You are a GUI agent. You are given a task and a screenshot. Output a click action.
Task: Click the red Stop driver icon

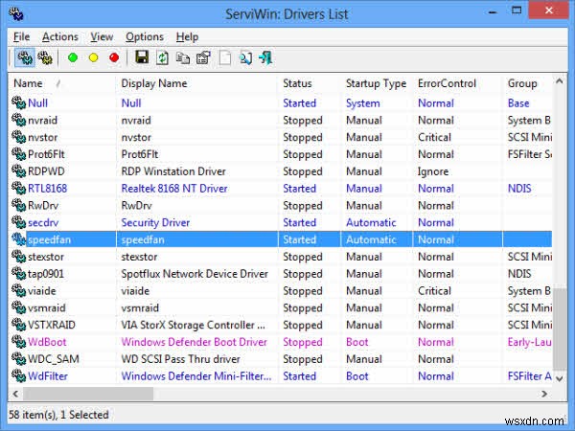coord(114,57)
